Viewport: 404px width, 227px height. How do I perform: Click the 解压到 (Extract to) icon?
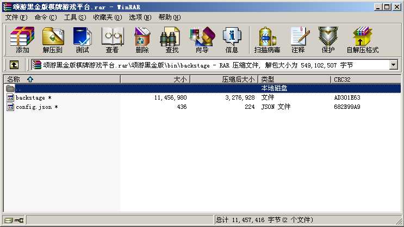point(53,40)
